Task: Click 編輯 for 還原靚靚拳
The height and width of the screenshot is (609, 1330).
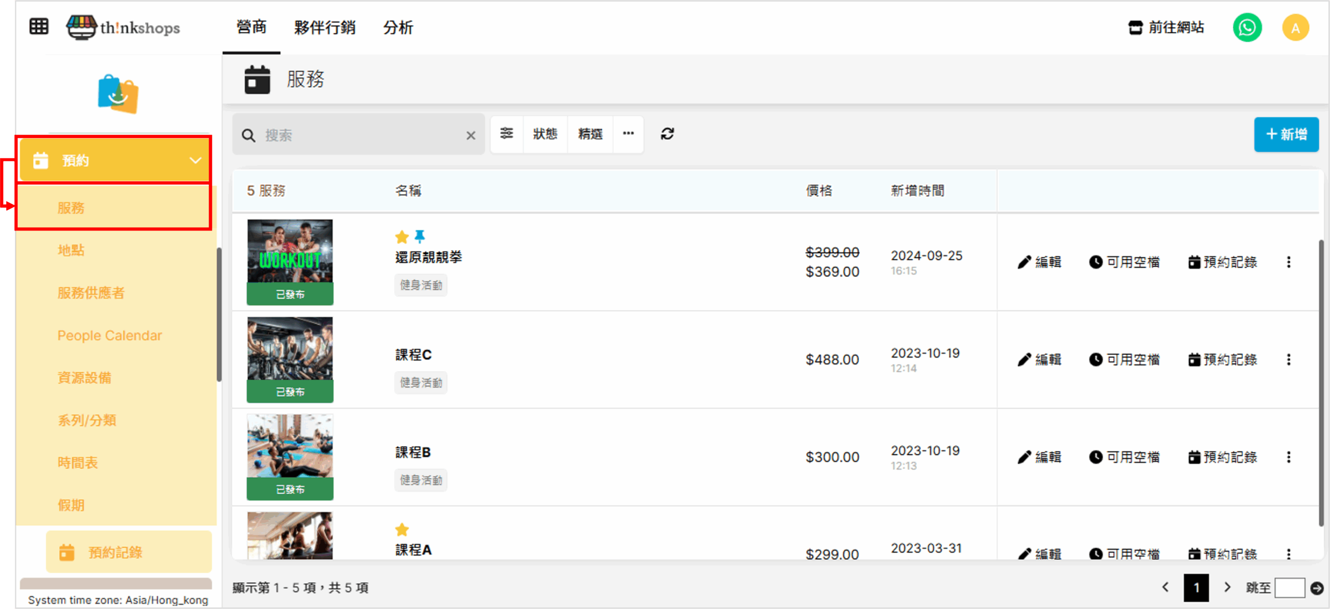Action: [1040, 262]
